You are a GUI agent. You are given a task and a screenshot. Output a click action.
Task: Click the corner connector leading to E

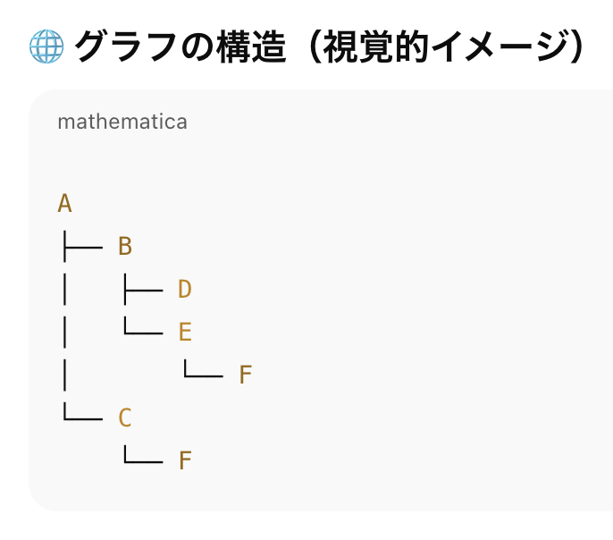[x=144, y=325]
